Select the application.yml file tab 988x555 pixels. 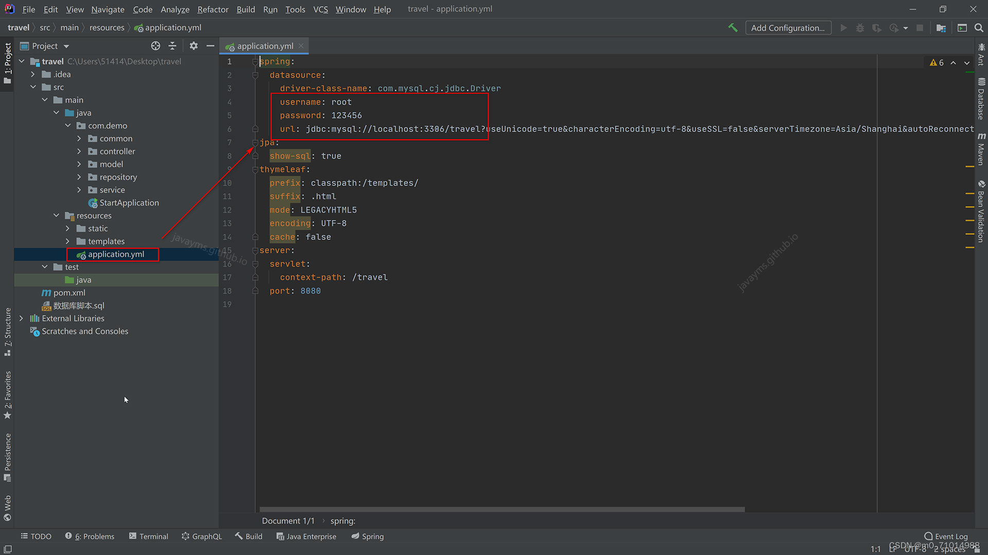264,45
